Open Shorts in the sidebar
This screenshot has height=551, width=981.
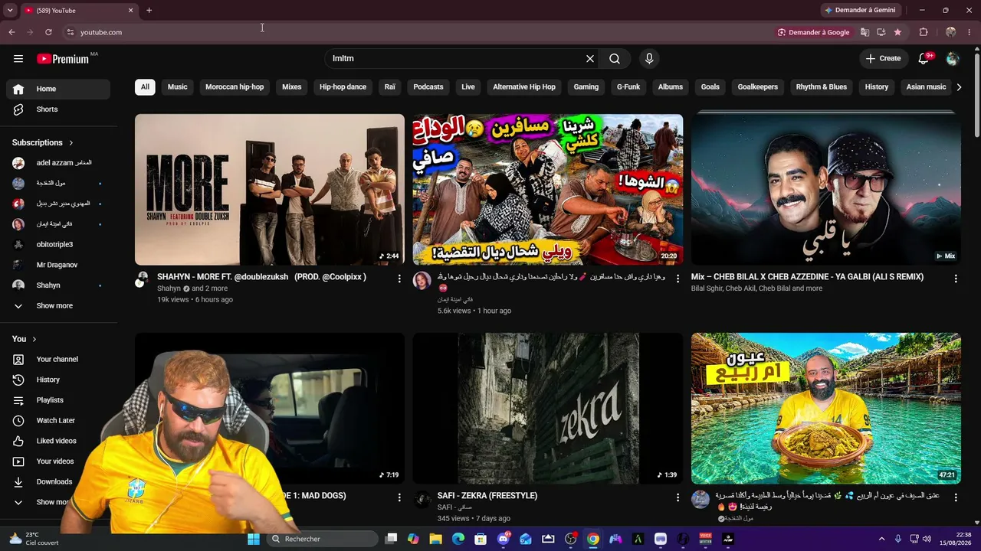[58, 109]
